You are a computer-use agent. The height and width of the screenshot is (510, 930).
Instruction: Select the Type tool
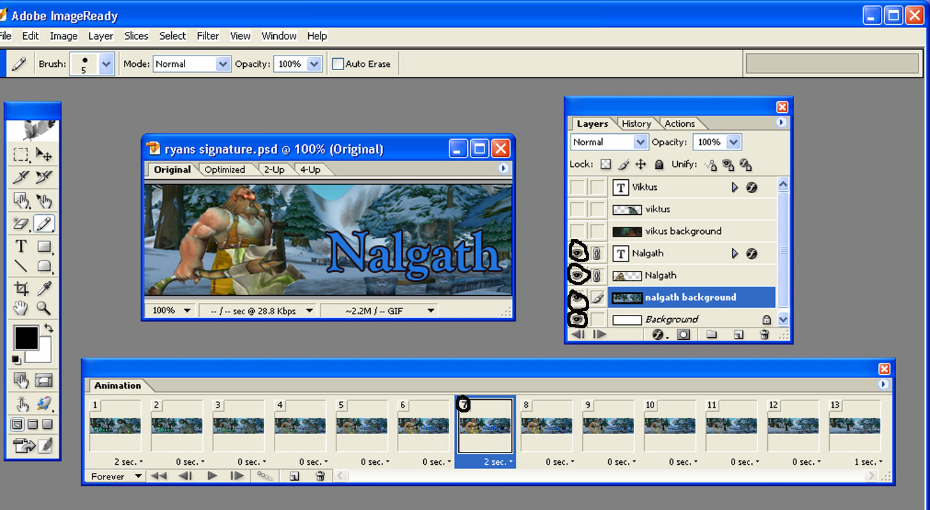[x=21, y=247]
